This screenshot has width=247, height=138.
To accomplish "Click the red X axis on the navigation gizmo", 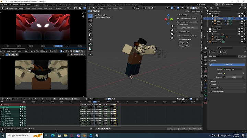I will point(166,19).
